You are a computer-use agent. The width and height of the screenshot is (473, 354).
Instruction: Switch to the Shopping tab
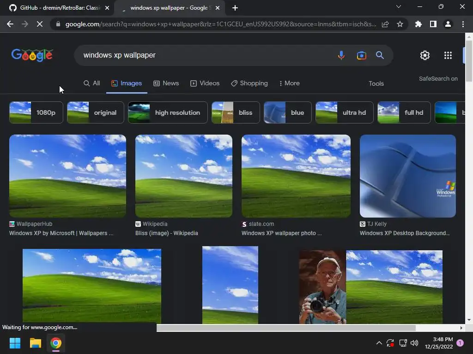249,83
